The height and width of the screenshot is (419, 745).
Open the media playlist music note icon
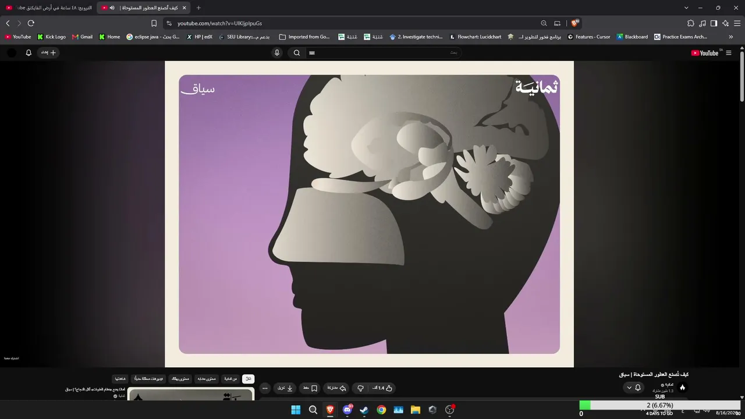[x=703, y=23]
